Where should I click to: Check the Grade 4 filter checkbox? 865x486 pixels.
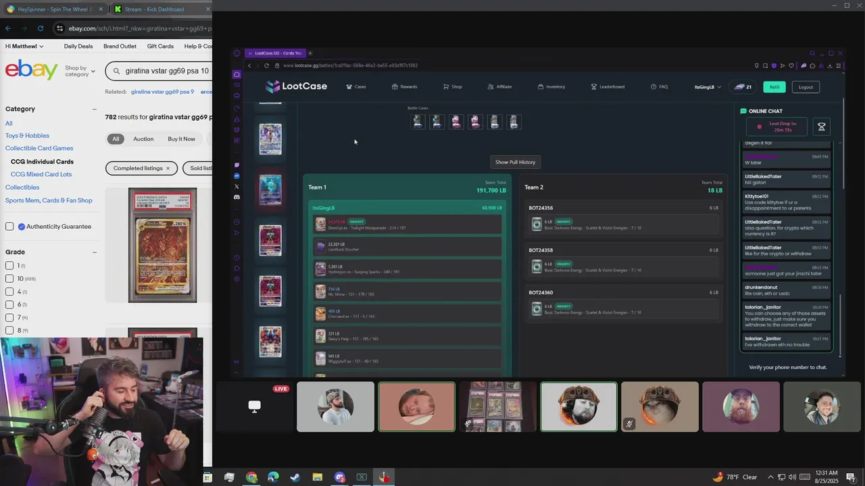[x=9, y=292]
